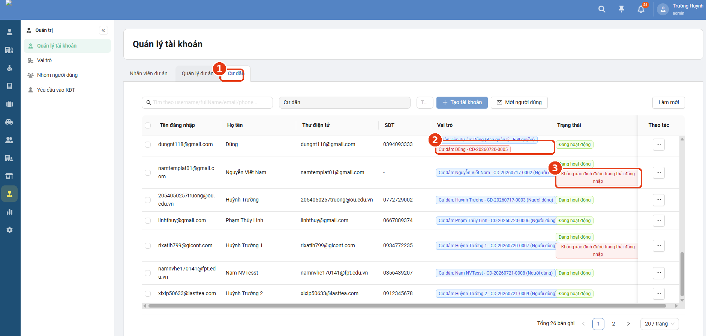This screenshot has height=336, width=706.
Task: Open the bar chart sidebar icon
Action: pos(10,212)
